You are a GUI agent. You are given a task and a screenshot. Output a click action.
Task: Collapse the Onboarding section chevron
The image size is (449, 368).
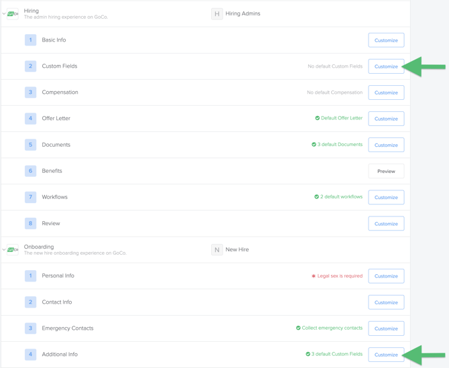click(4, 249)
